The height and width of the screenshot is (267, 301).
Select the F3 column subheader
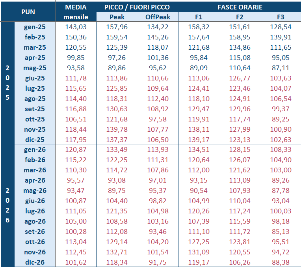[281, 17]
